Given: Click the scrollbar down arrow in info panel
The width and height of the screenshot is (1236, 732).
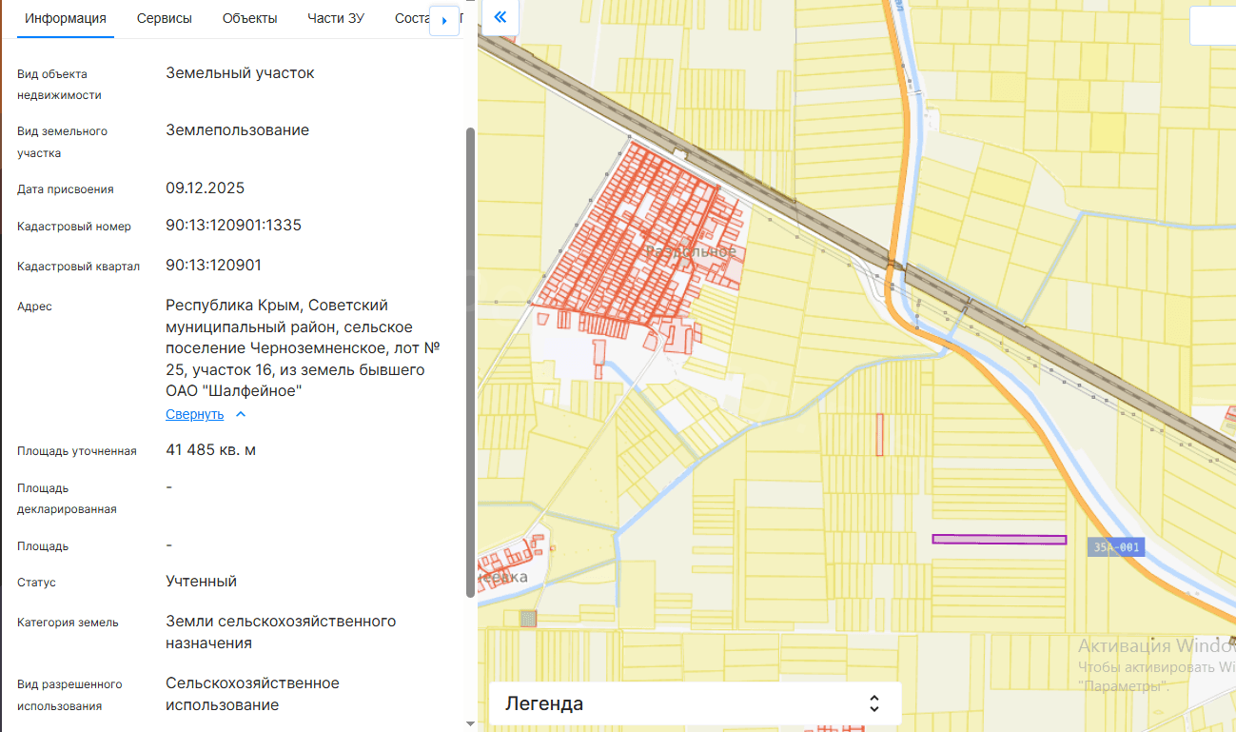Looking at the screenshot, I should 469,724.
